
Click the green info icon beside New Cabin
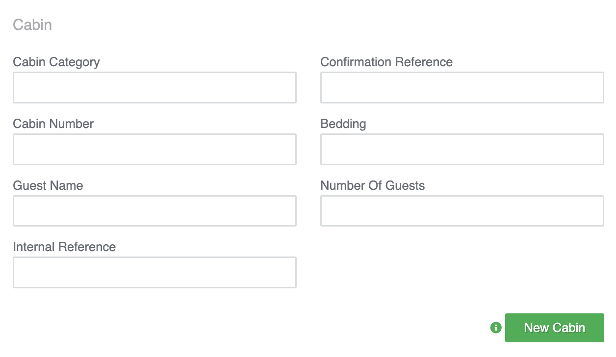(496, 328)
